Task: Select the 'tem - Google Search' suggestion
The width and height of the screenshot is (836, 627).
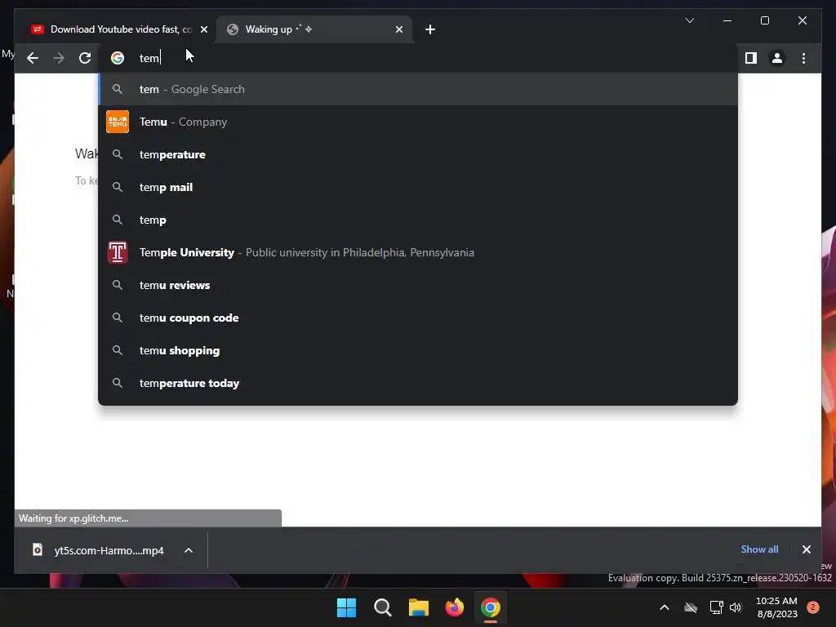Action: pos(418,89)
